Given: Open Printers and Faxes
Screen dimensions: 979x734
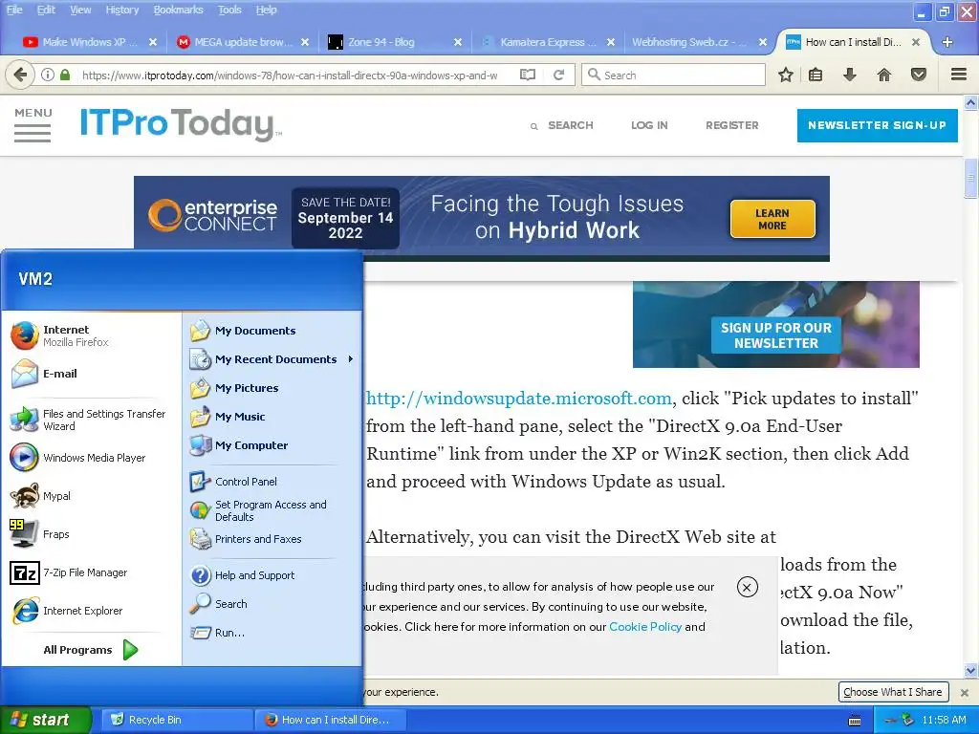Looking at the screenshot, I should 272,539.
